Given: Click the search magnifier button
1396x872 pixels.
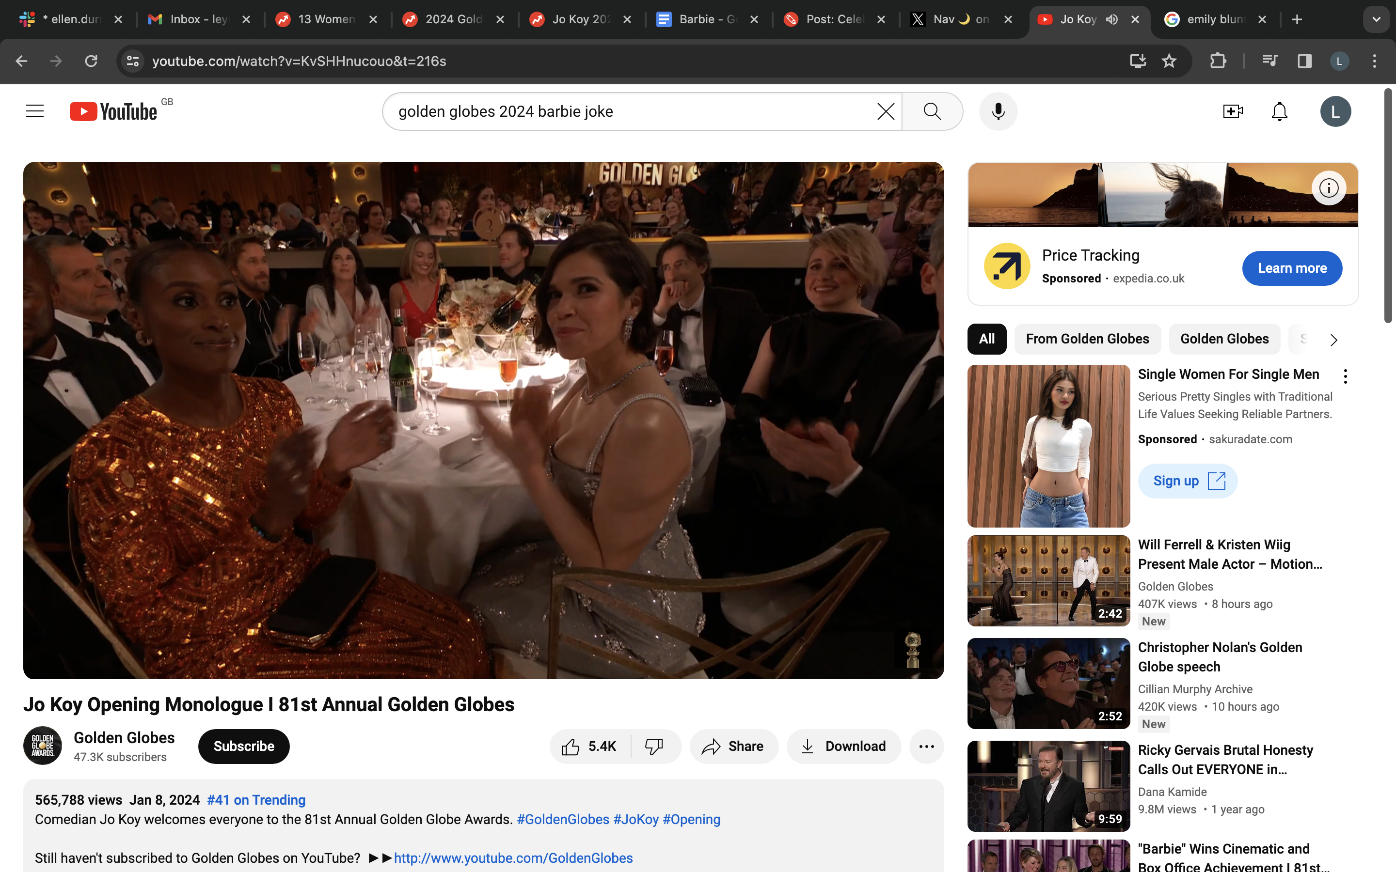Looking at the screenshot, I should tap(932, 111).
